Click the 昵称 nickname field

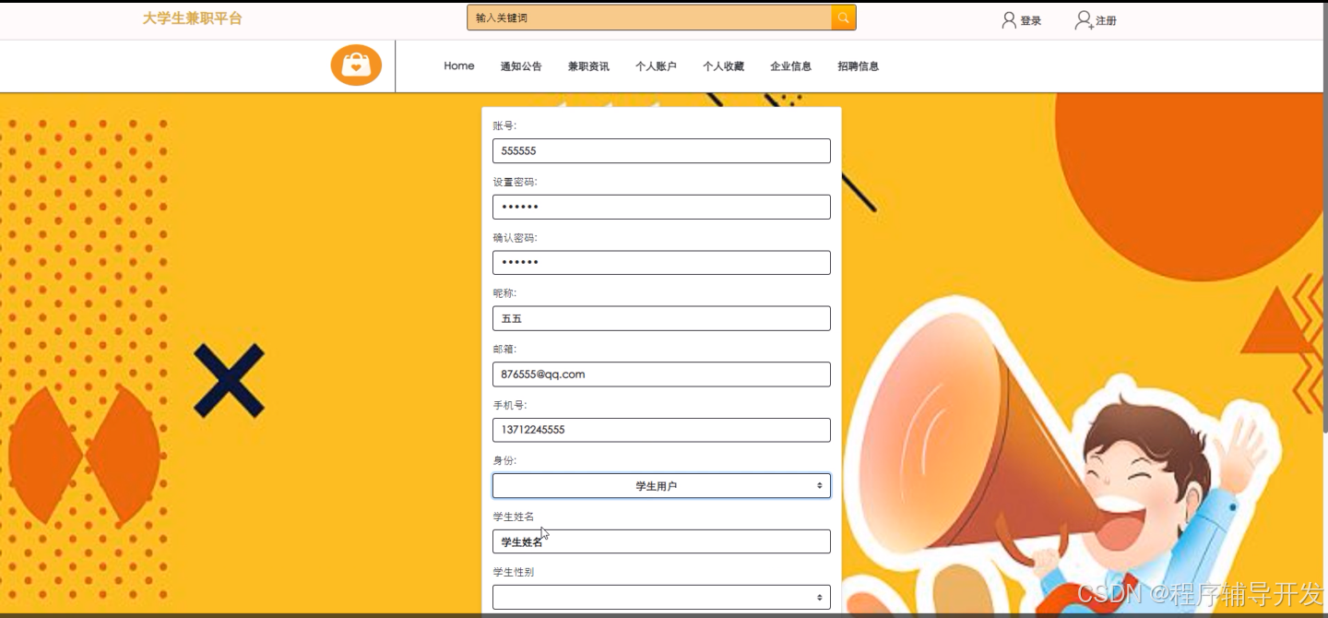tap(661, 318)
